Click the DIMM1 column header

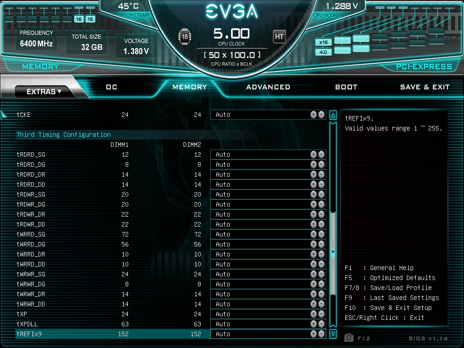120,145
